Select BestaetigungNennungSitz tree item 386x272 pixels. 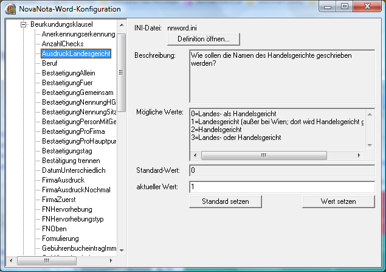[79, 112]
